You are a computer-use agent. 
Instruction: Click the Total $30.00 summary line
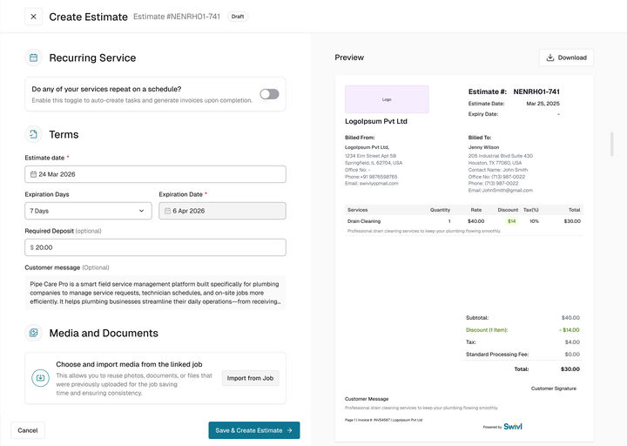547,369
